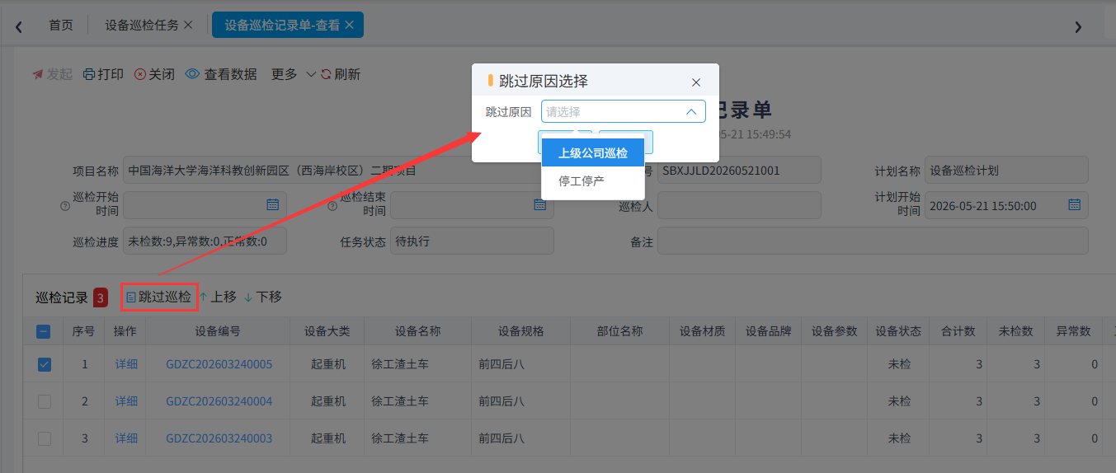Open the 跳过原因 请选择 combo box
Viewport: 1116px width, 473px height.
624,112
